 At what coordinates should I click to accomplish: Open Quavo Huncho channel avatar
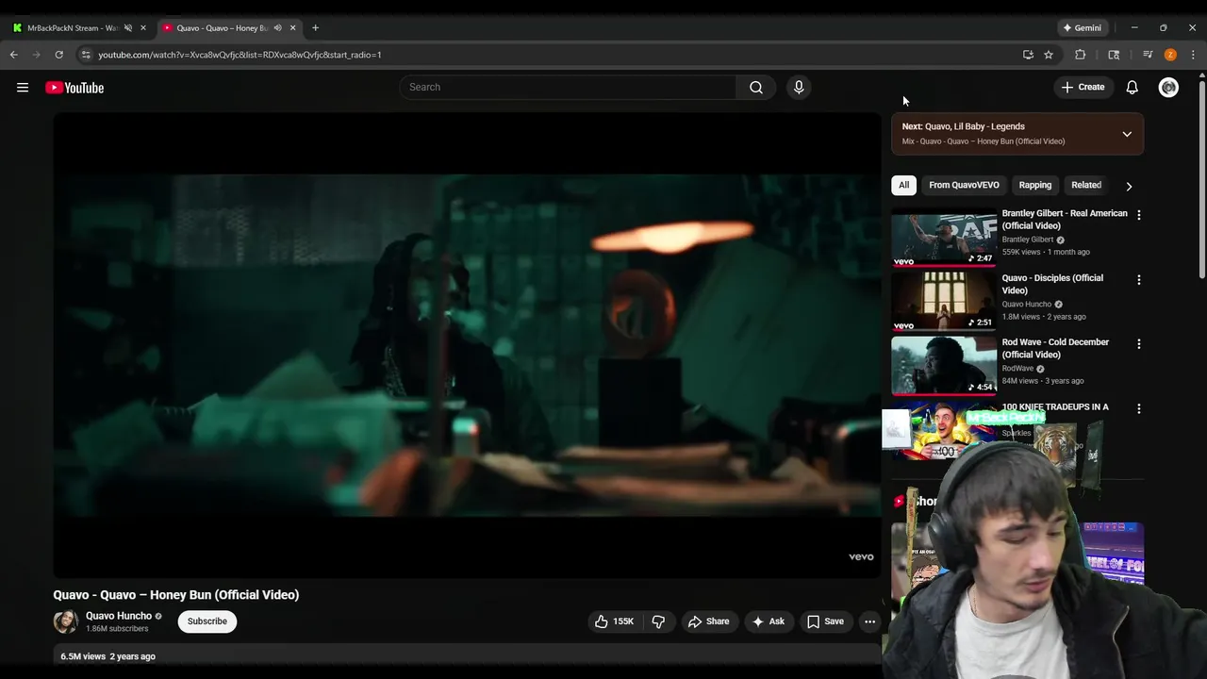pos(65,621)
